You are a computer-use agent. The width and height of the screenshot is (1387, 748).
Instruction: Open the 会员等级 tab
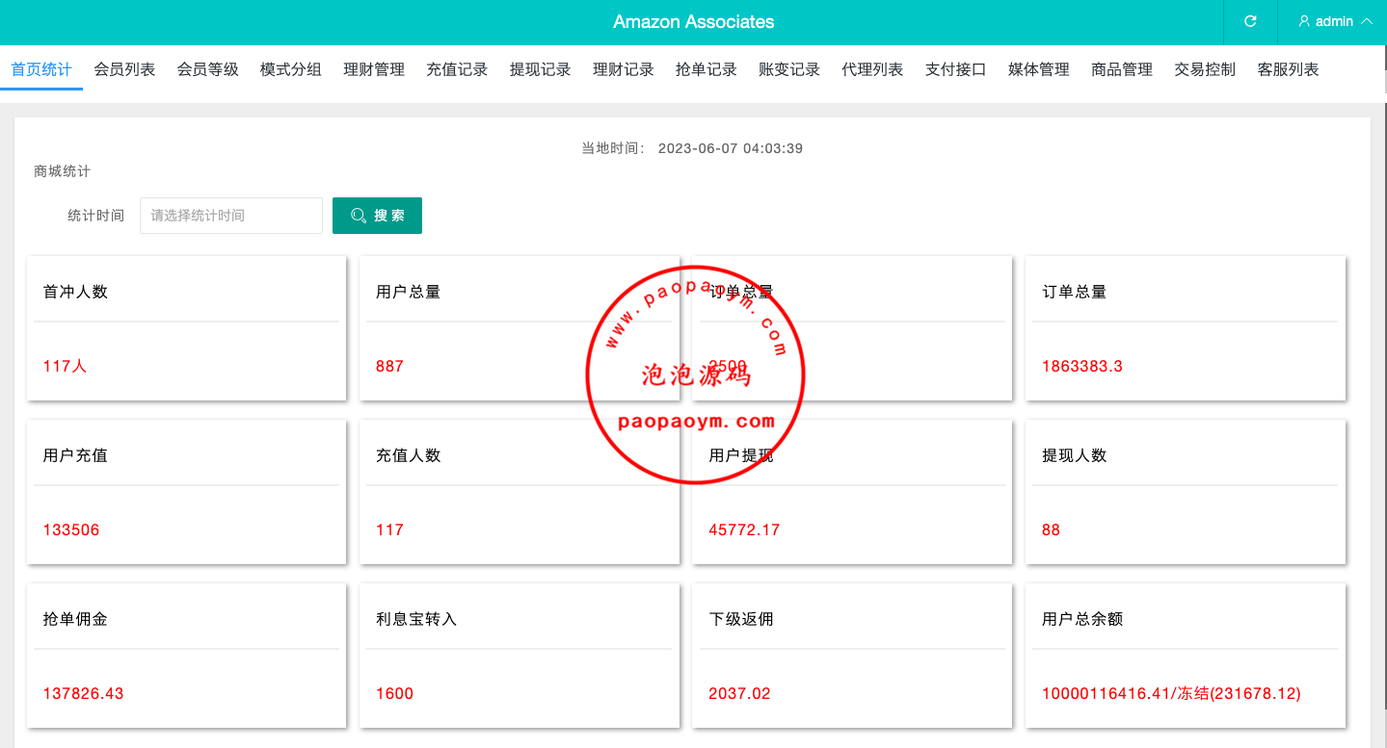(x=207, y=69)
